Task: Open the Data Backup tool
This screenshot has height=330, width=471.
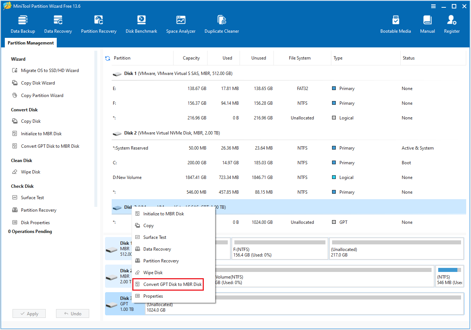Action: click(22, 23)
